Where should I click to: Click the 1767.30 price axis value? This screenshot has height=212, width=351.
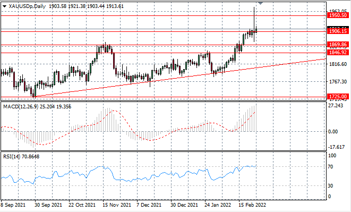[x=338, y=82]
